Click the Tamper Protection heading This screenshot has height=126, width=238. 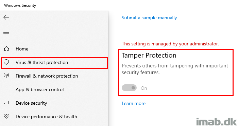[149, 55]
